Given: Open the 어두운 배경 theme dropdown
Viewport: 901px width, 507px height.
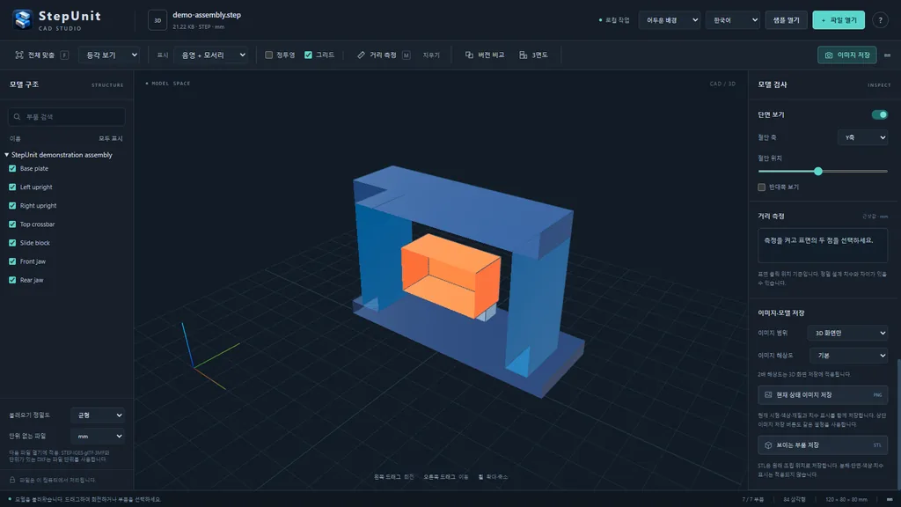Looking at the screenshot, I should point(670,20).
